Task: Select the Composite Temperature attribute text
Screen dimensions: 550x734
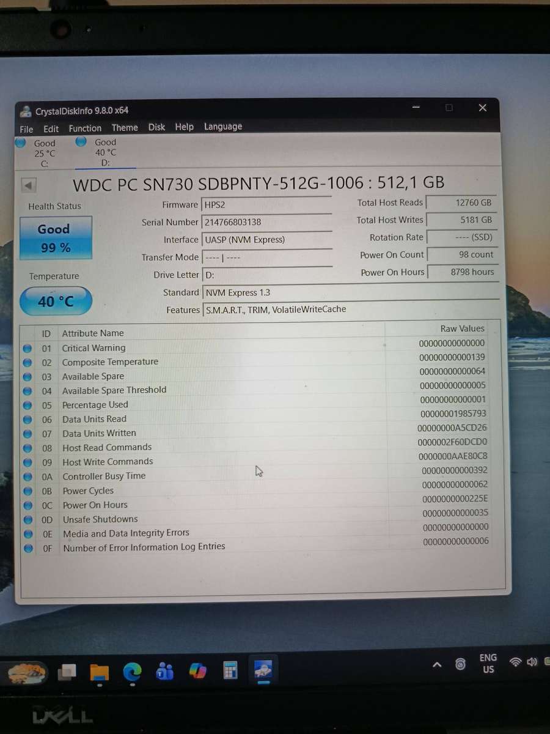Action: point(110,362)
